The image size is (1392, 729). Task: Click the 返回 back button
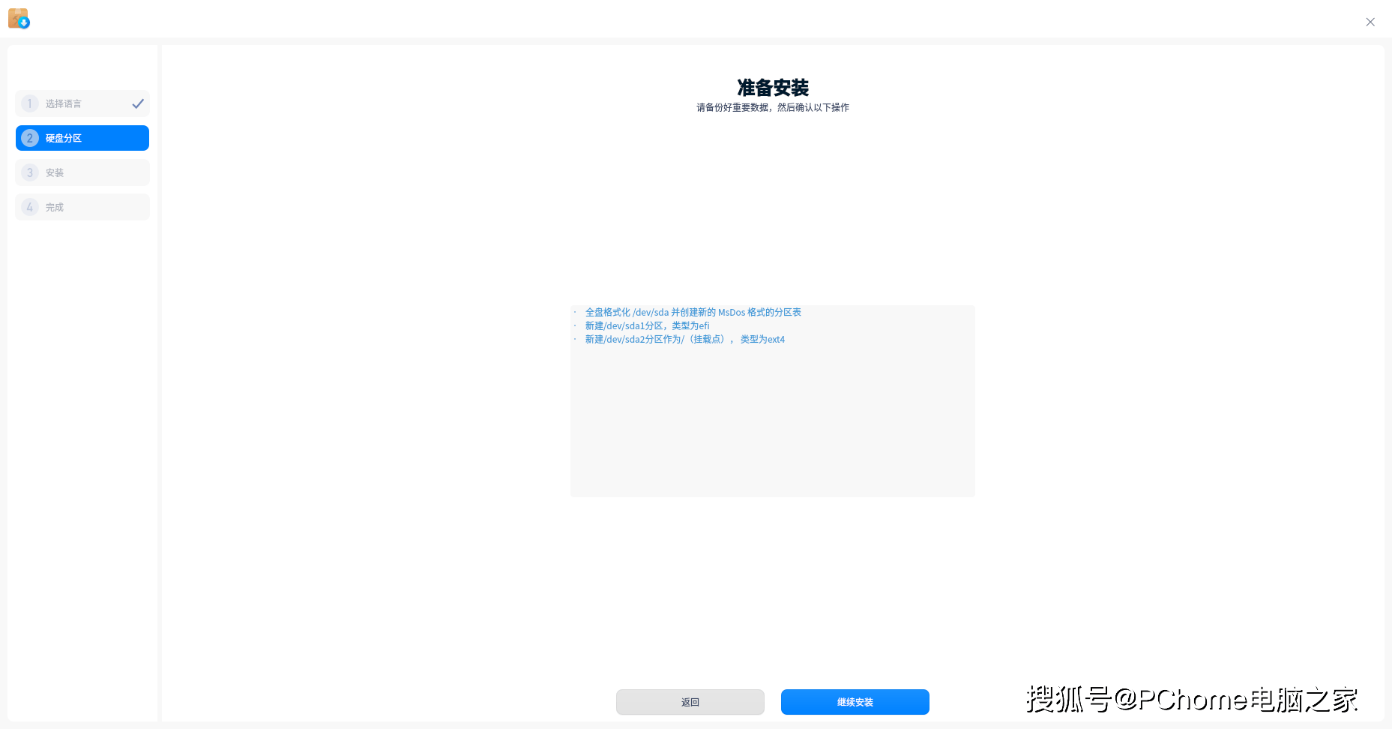pos(690,702)
